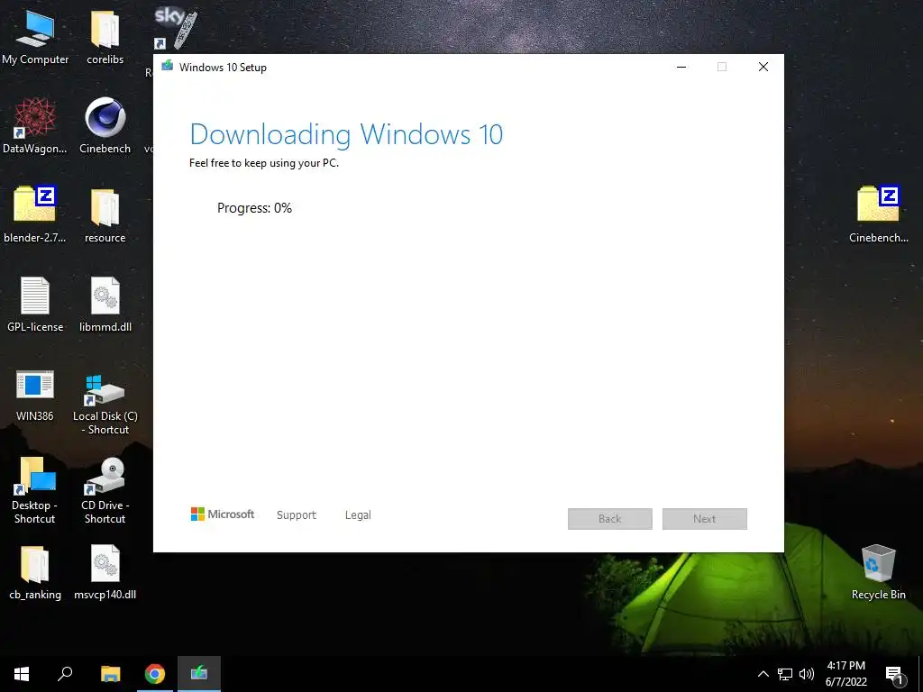Click the taskbar search magnifier

click(x=65, y=674)
